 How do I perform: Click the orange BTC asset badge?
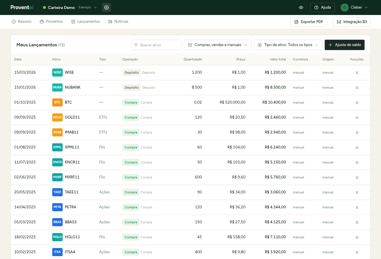57,102
